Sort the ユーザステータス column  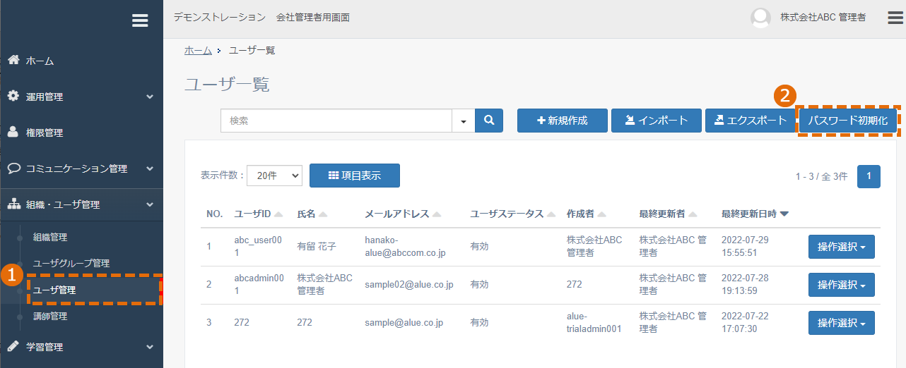coord(551,214)
